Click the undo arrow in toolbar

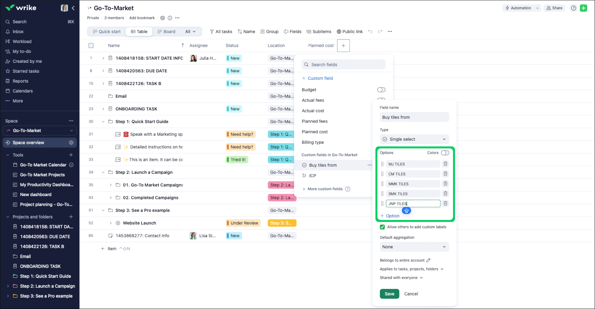click(x=370, y=32)
